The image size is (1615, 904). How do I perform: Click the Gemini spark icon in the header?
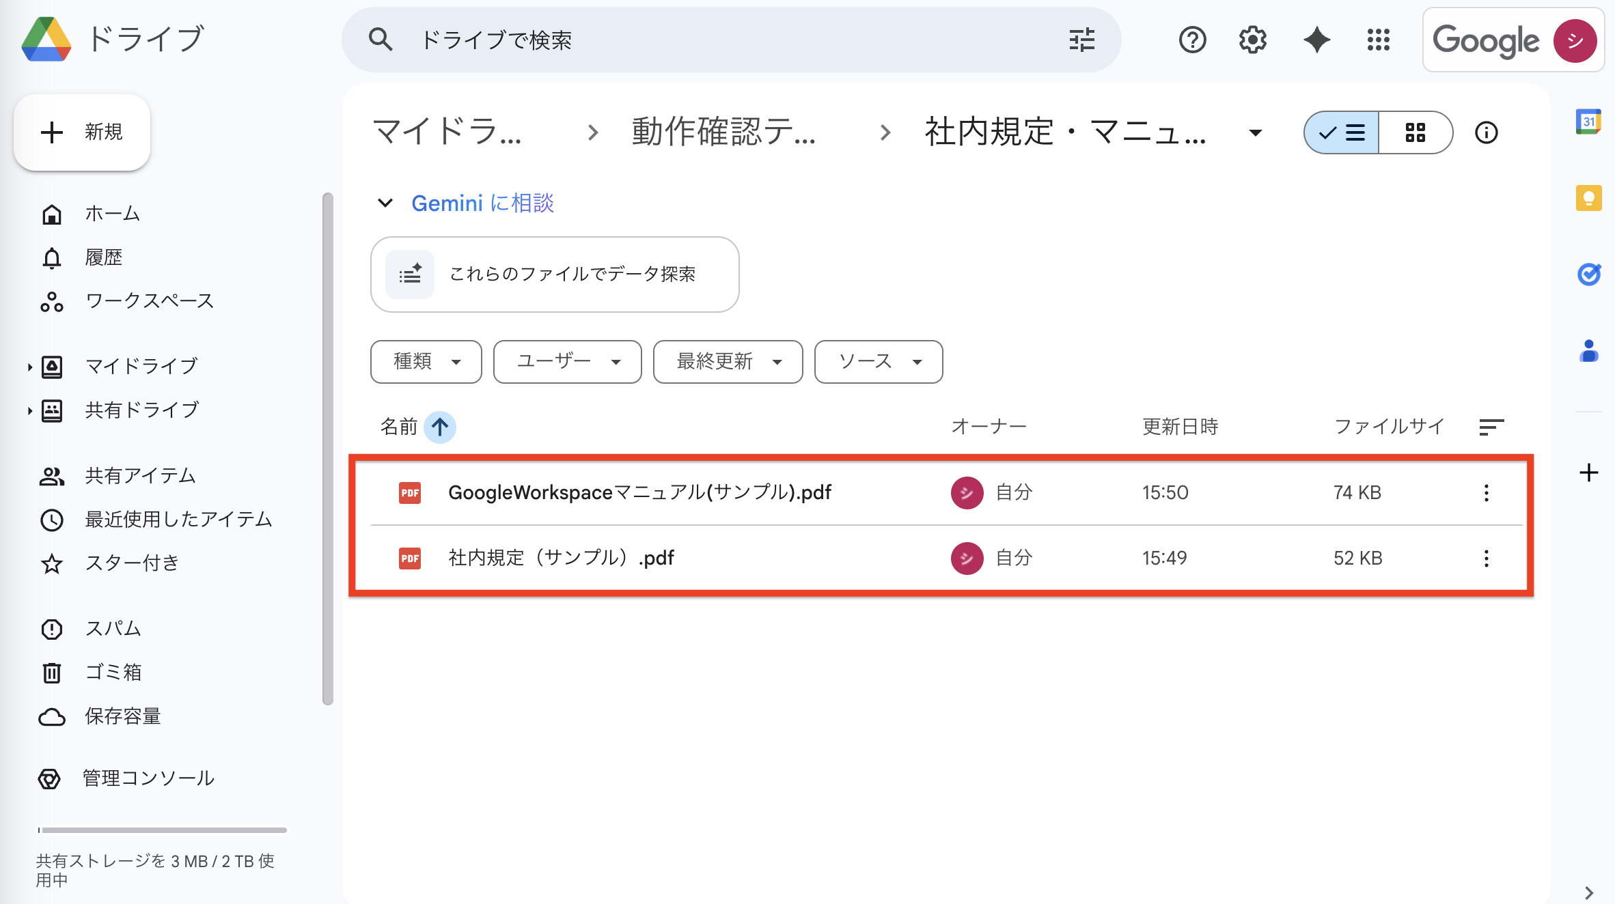[x=1316, y=40]
